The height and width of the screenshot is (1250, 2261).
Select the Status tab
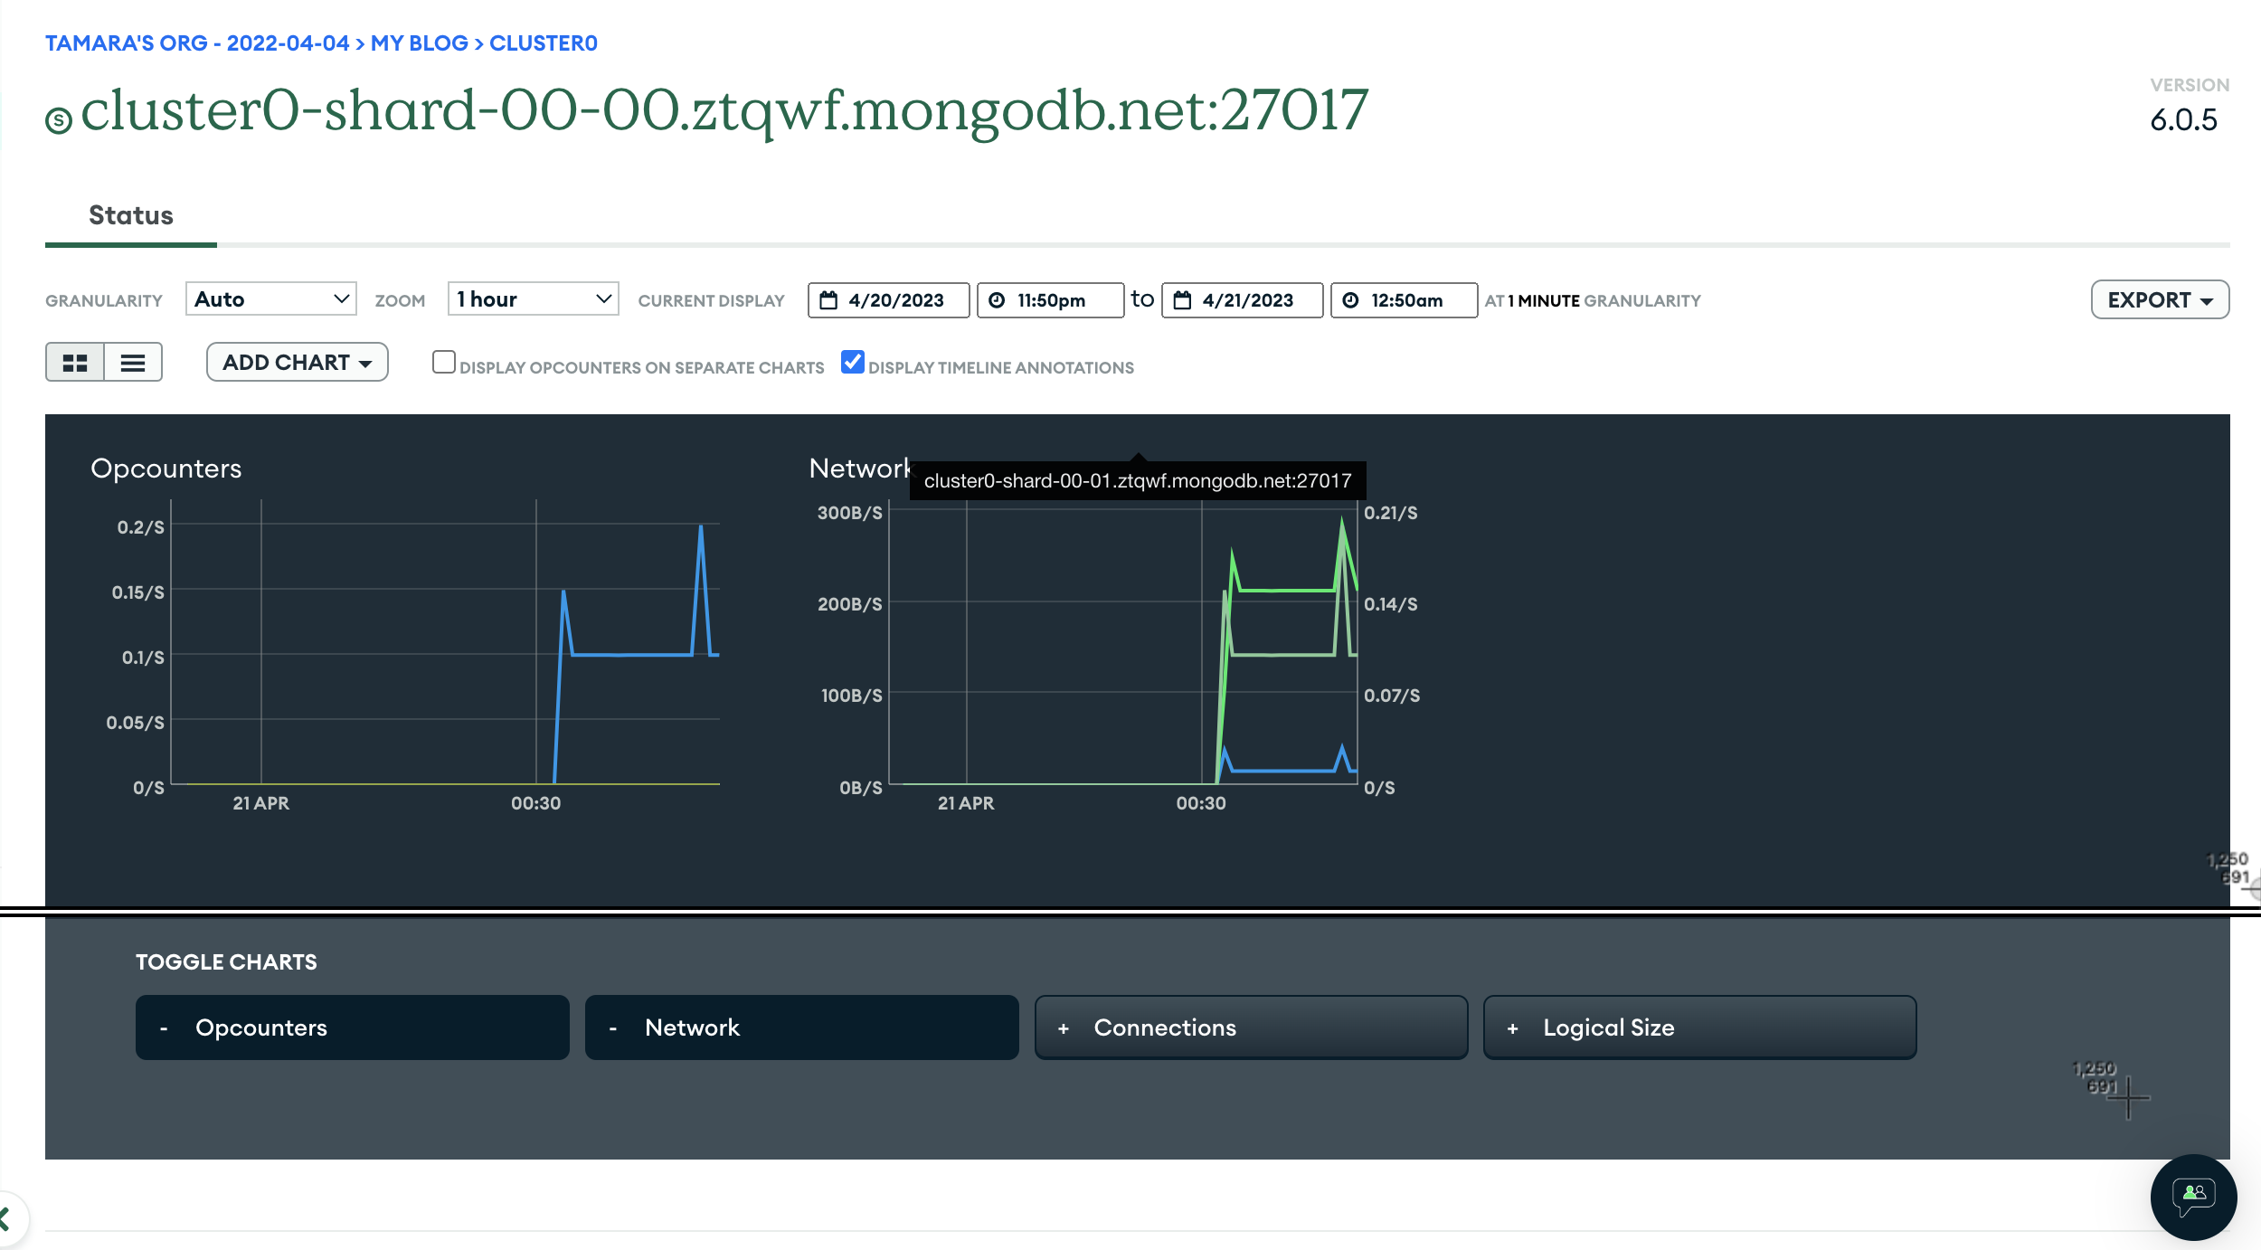(131, 215)
